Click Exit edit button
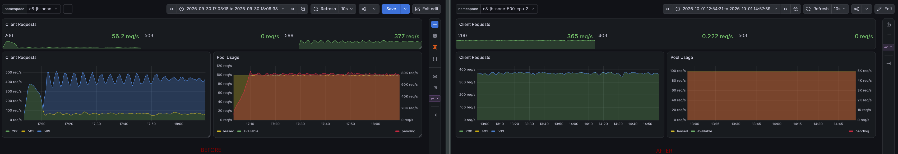This screenshot has height=154, width=898. [426, 9]
